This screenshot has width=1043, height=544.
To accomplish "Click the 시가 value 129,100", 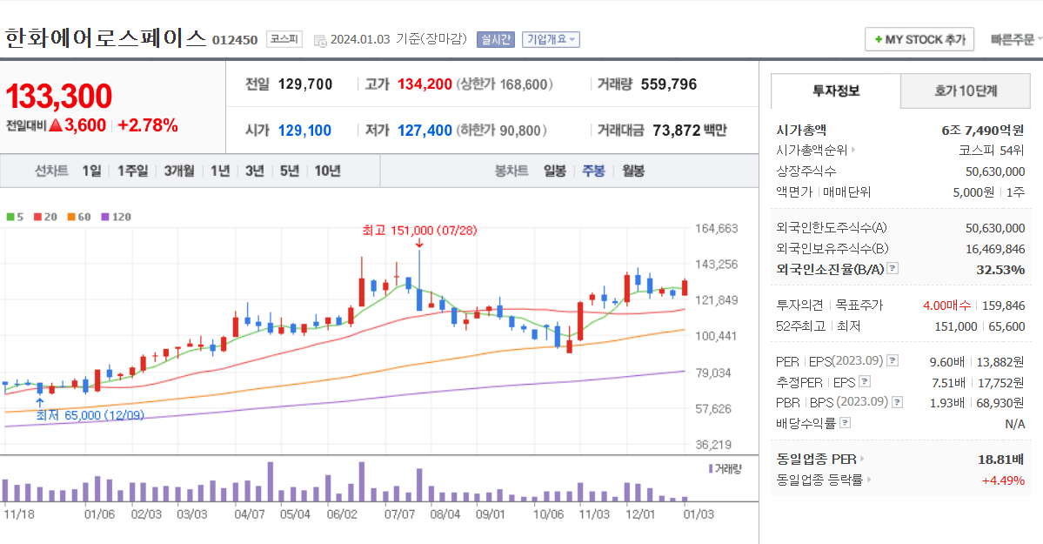I will click(304, 131).
